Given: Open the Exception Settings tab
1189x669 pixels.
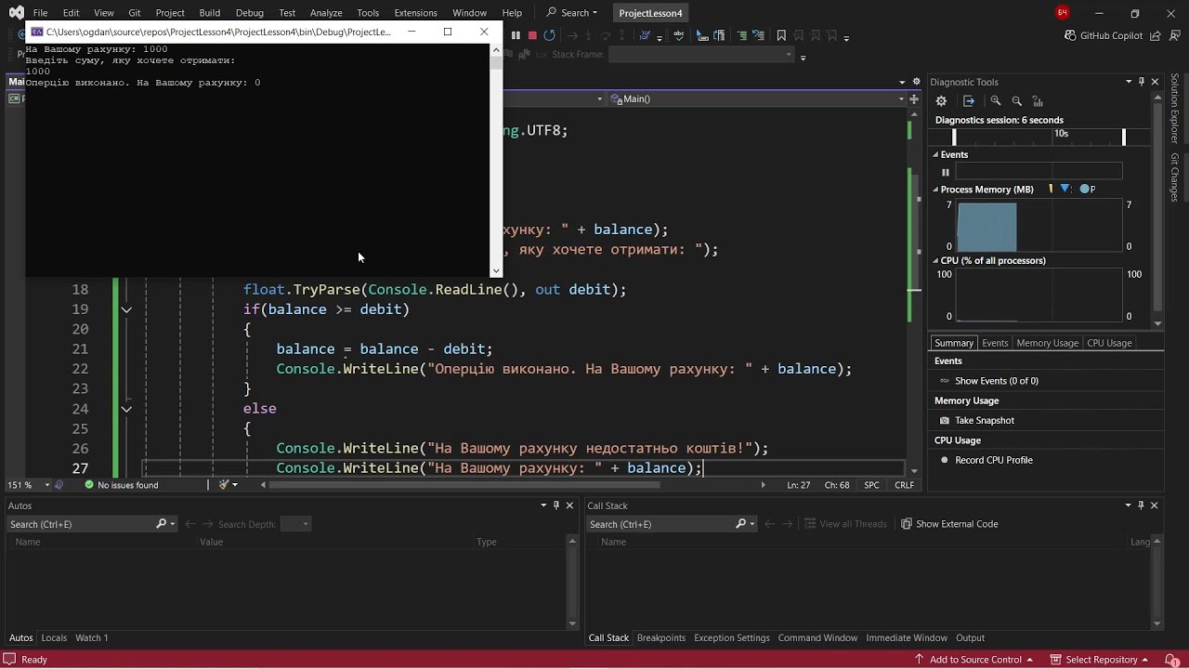Looking at the screenshot, I should coord(732,637).
